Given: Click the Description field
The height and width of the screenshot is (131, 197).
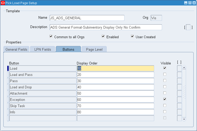Looking at the screenshot, I should click(106, 27).
